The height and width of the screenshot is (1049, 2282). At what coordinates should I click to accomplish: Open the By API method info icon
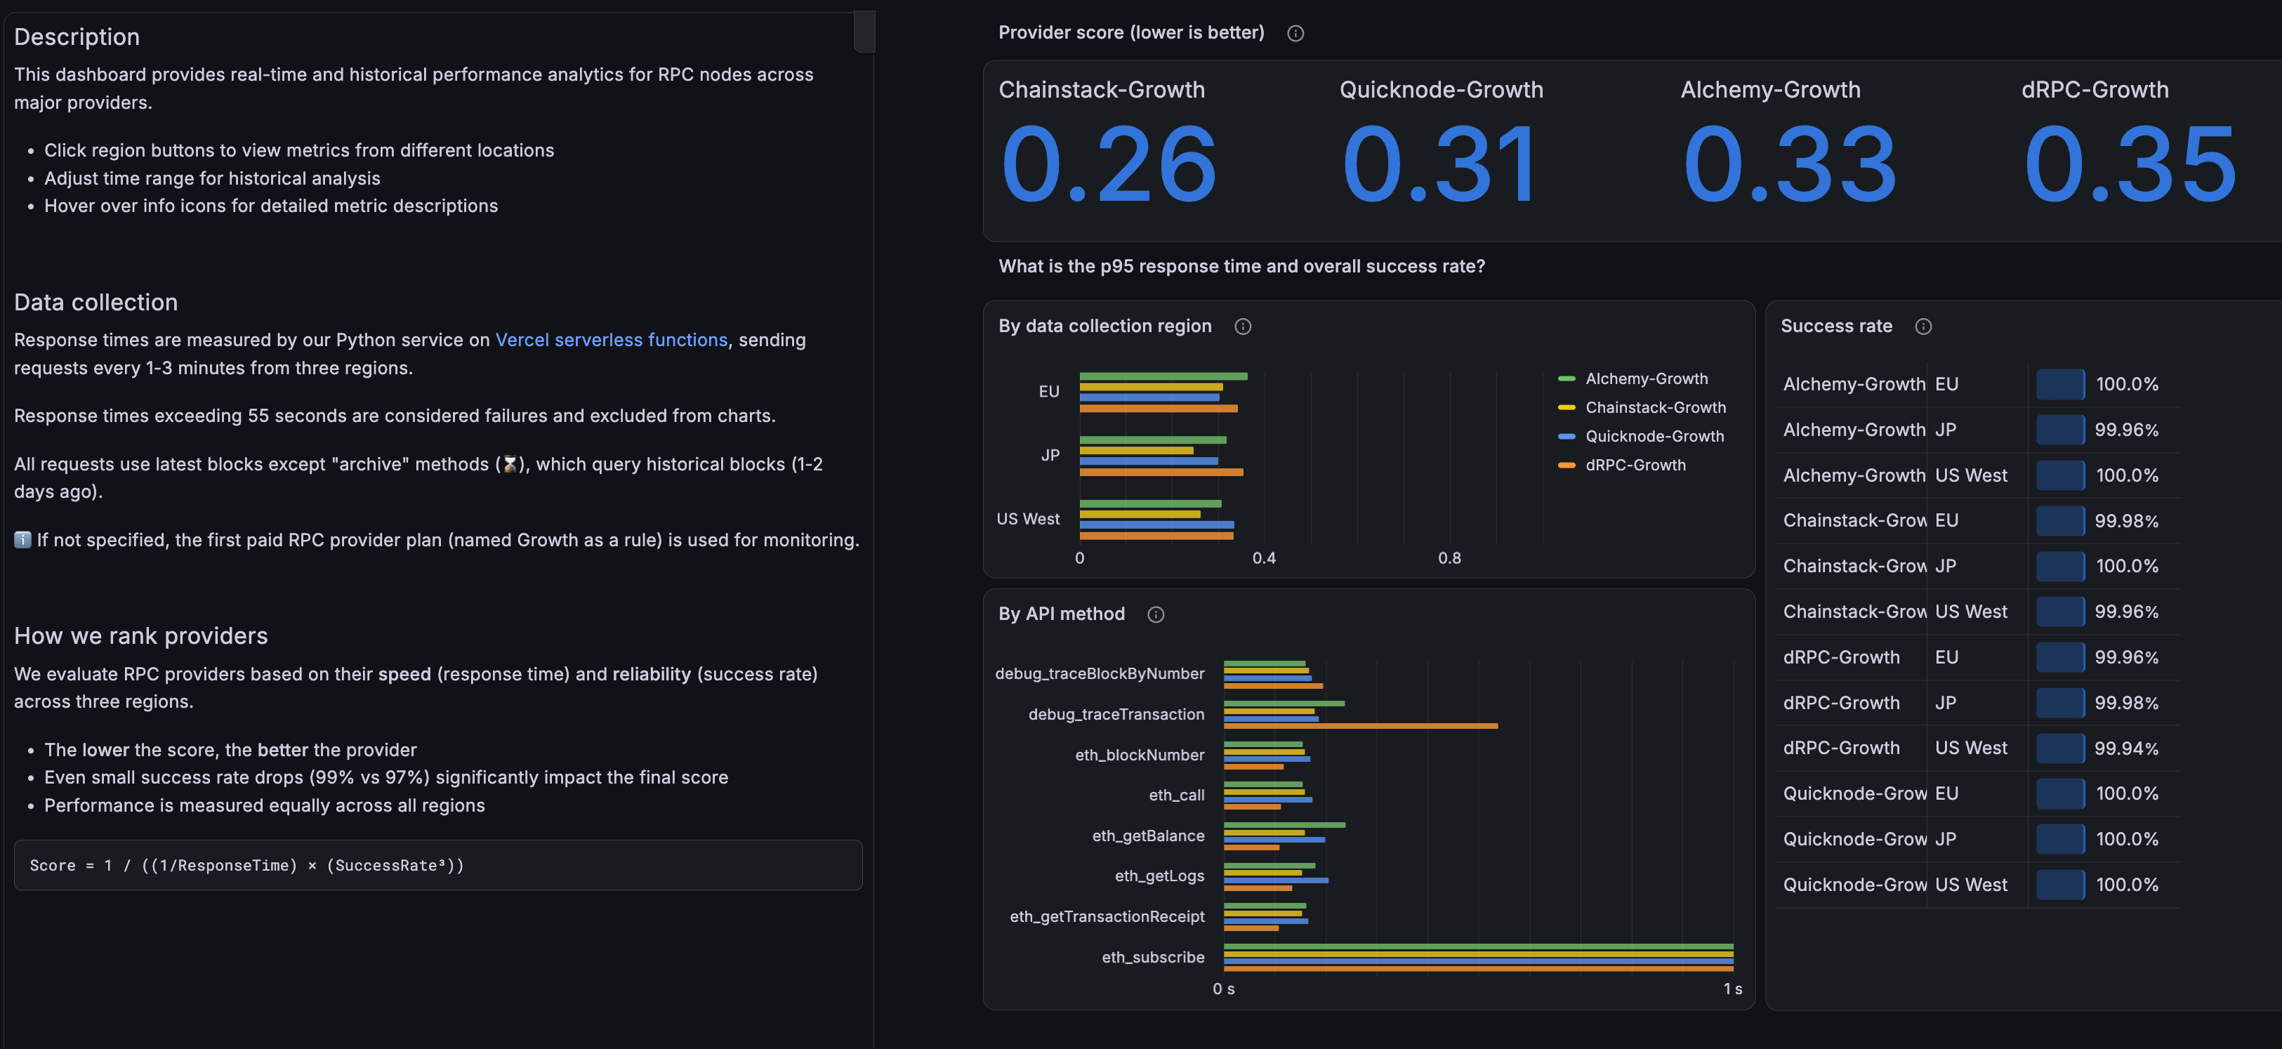[1156, 615]
